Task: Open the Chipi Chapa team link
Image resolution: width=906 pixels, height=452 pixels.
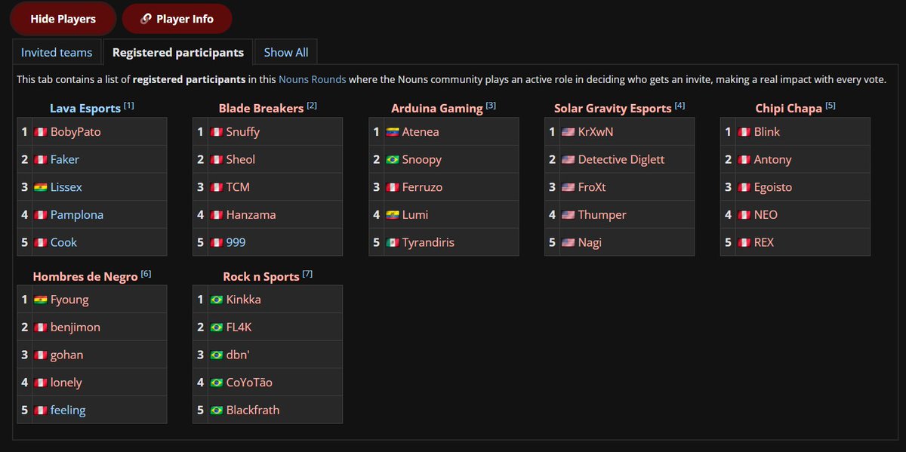Action: pos(789,108)
